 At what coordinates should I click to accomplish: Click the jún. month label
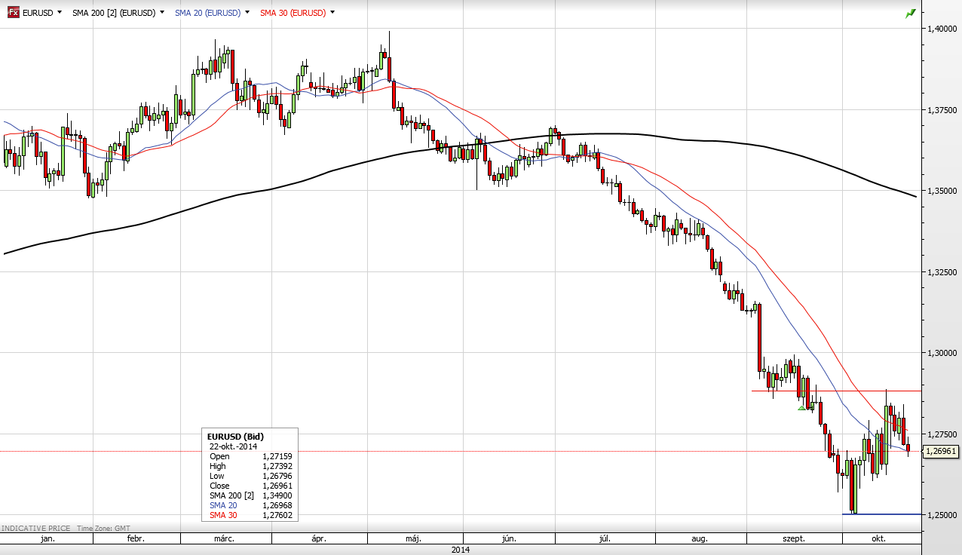(x=509, y=538)
